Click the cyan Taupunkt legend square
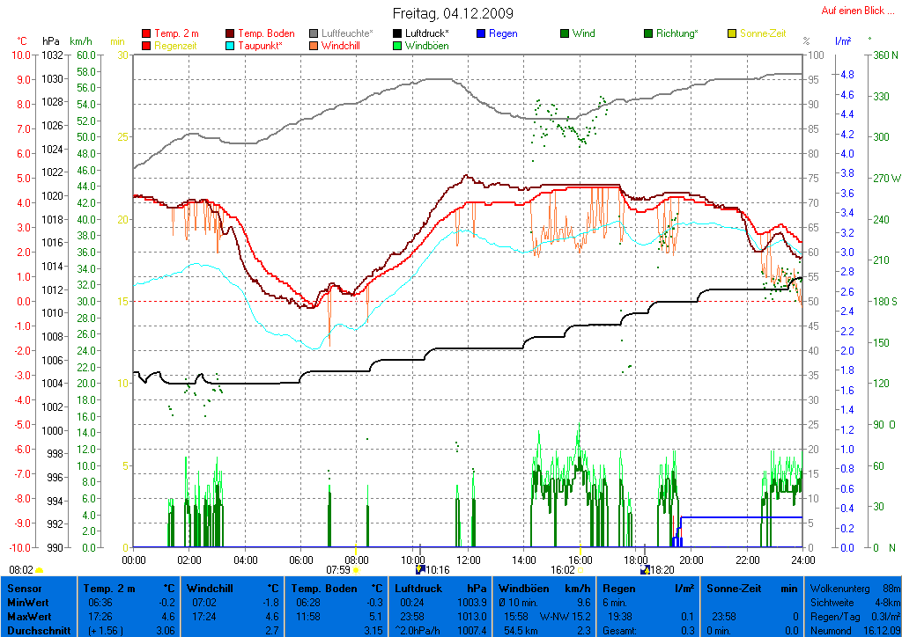This screenshot has width=902, height=637. pos(231,46)
